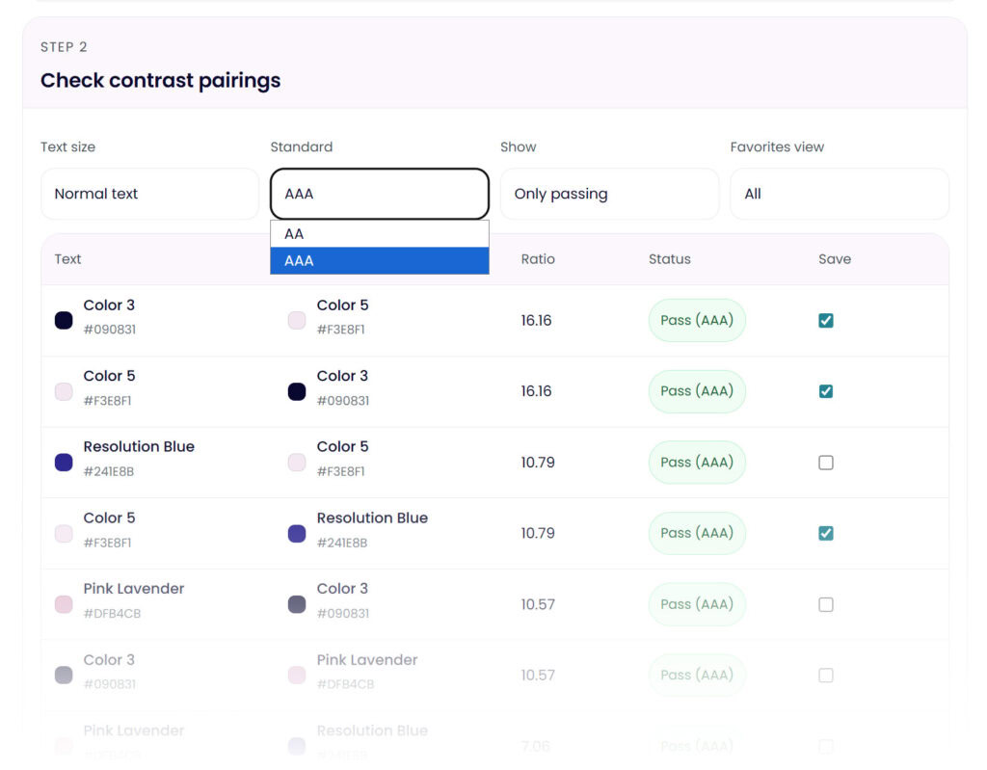Uncheck save on the first Color 3 pairing

click(825, 320)
